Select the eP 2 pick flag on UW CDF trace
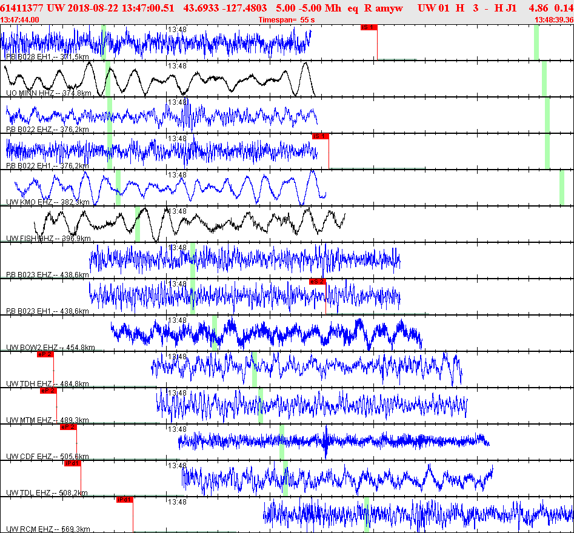Viewport: 574px width, 533px height. point(68,427)
